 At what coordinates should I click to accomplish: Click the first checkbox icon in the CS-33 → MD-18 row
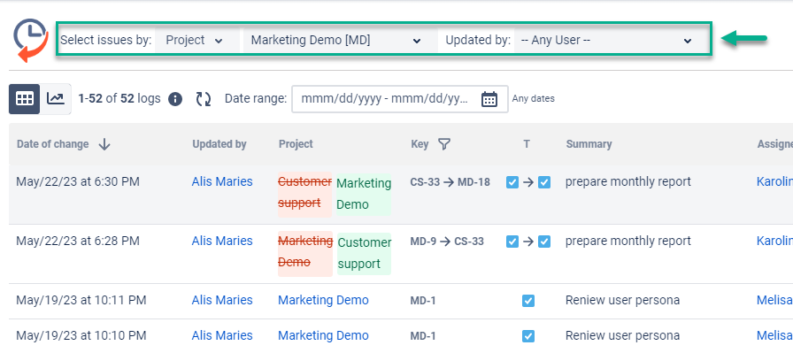[512, 182]
